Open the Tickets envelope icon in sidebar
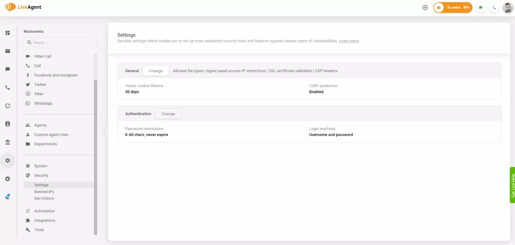This screenshot has width=515, height=245. coord(8,51)
